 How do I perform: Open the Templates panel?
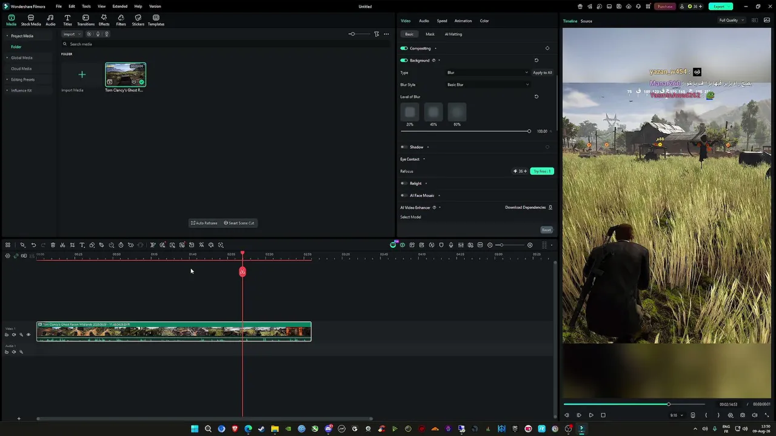pyautogui.click(x=156, y=21)
